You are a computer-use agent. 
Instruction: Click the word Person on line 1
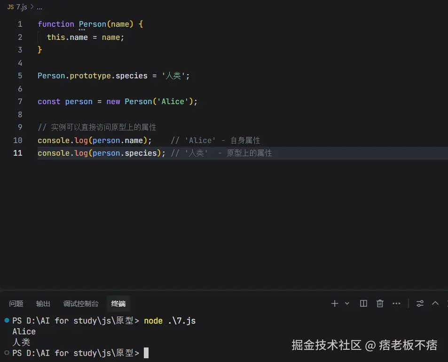click(92, 24)
